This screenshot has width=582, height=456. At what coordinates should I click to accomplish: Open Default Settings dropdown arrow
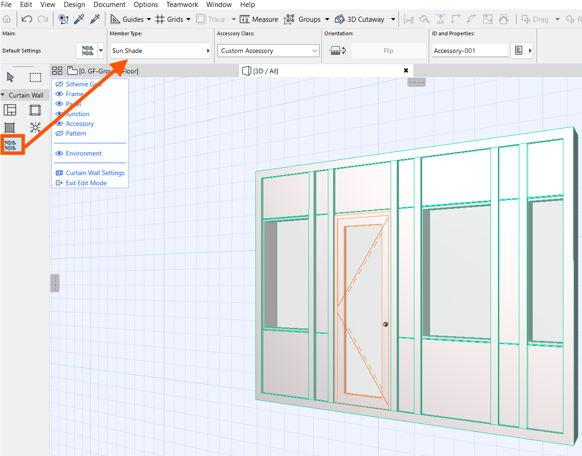(x=101, y=51)
